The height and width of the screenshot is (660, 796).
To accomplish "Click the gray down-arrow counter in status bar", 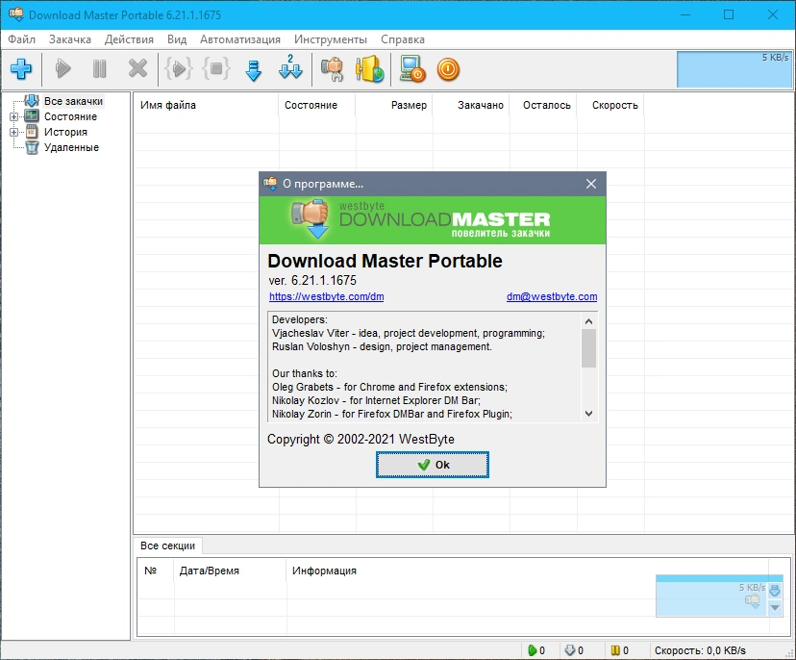I will tap(574, 650).
